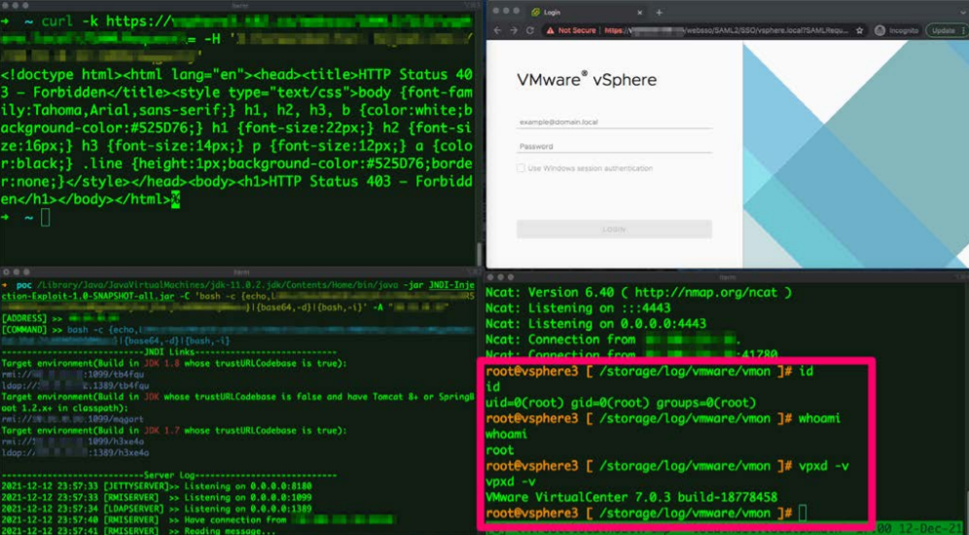Screen dimensions: 969x535
Task: Focus the example@domain.local username field
Action: pos(614,122)
